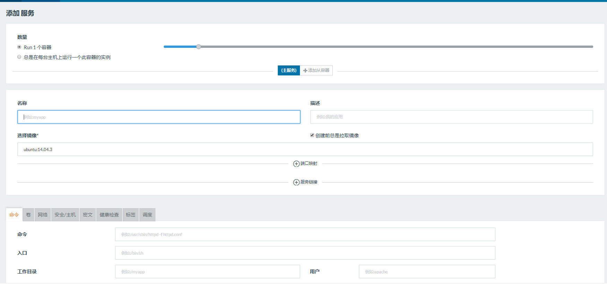Select the 'Run 1 个容器' radio option

point(19,47)
